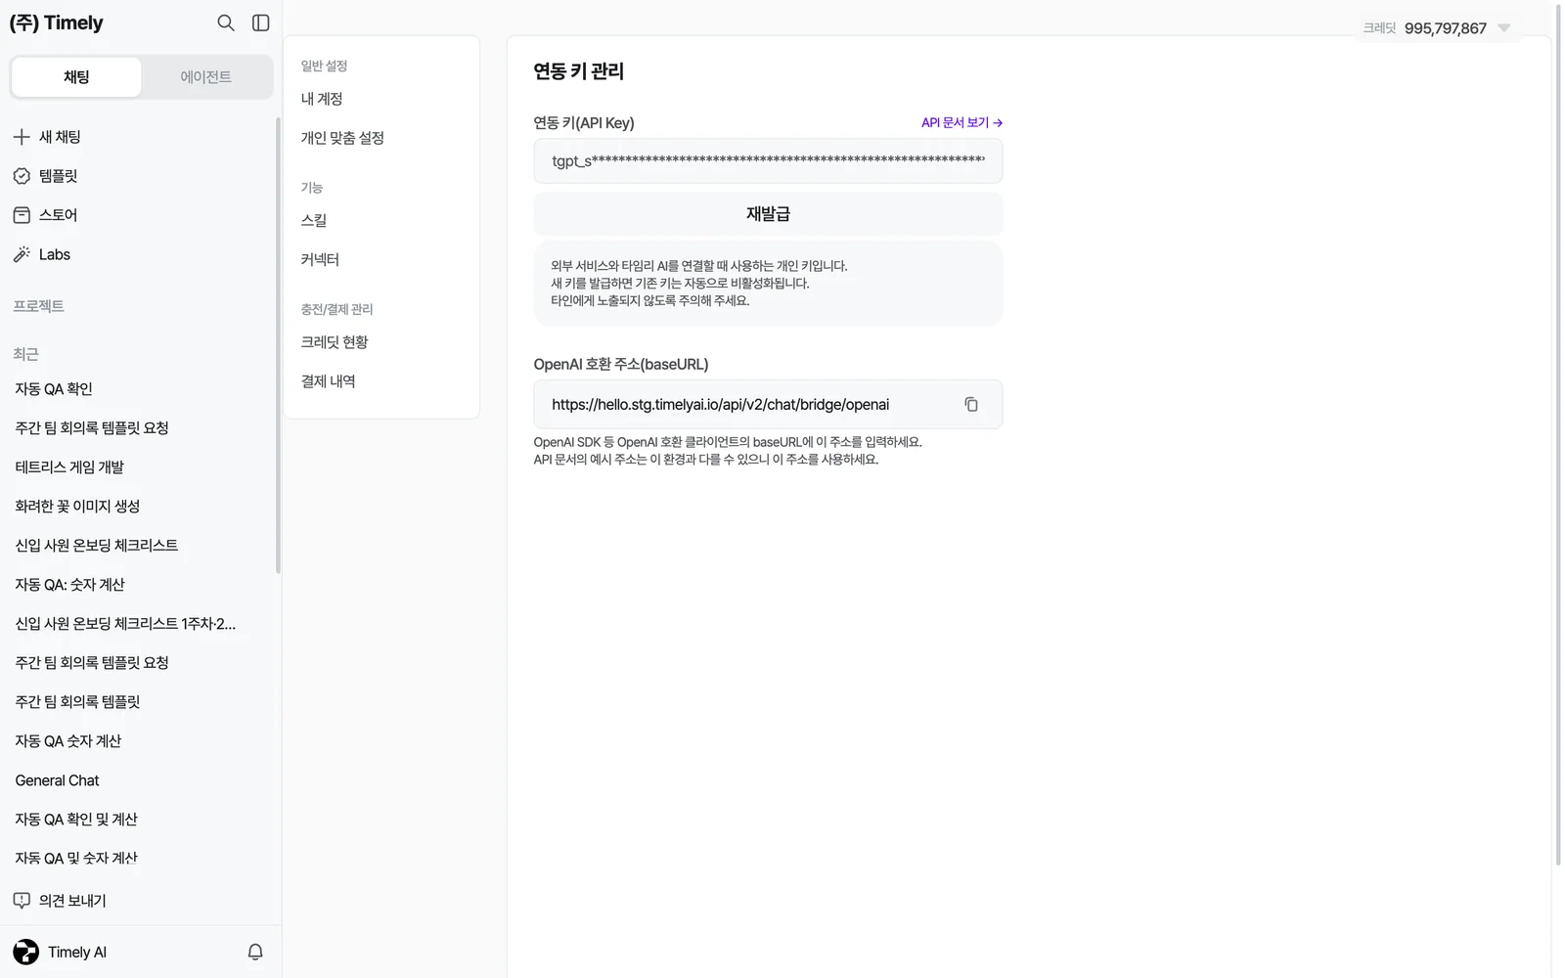Send feedback via 의견 보내기
The height and width of the screenshot is (978, 1565).
(x=60, y=901)
